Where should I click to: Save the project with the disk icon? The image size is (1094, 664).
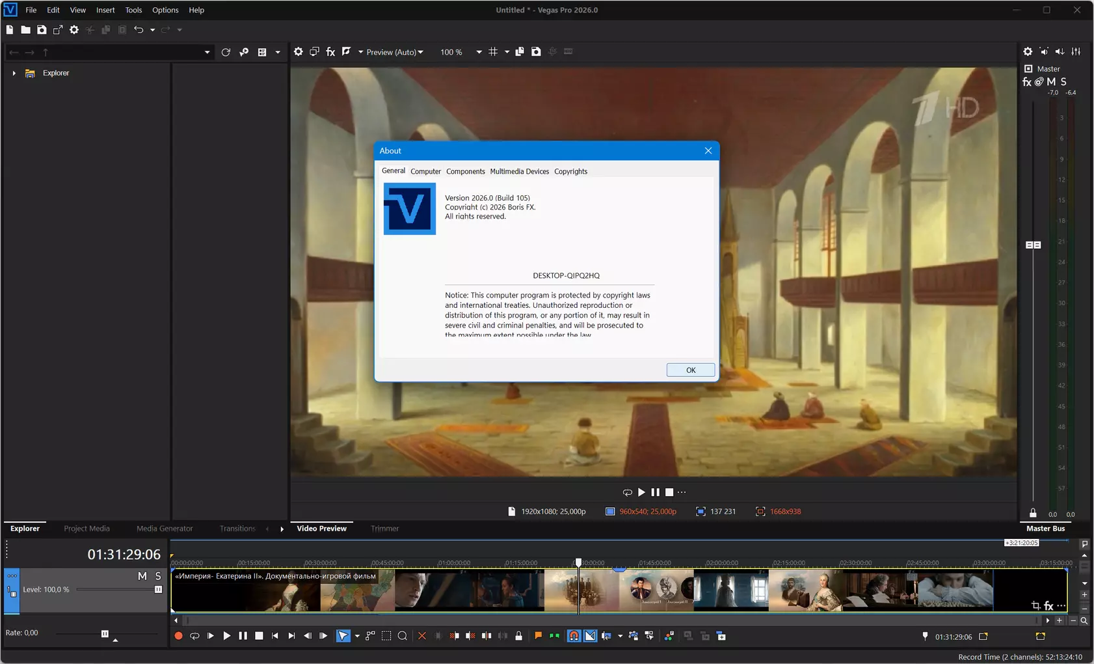42,30
